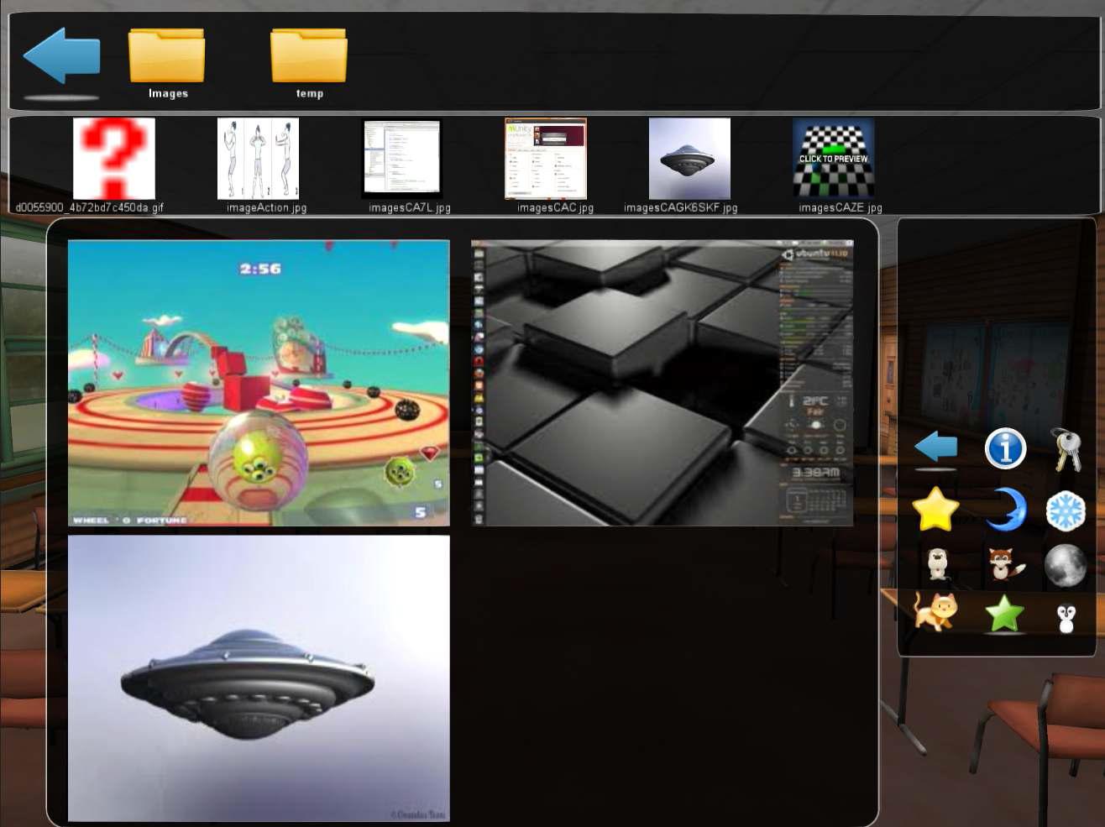Click the yellow star icon
Viewport: 1105px width, 827px height.
[935, 509]
